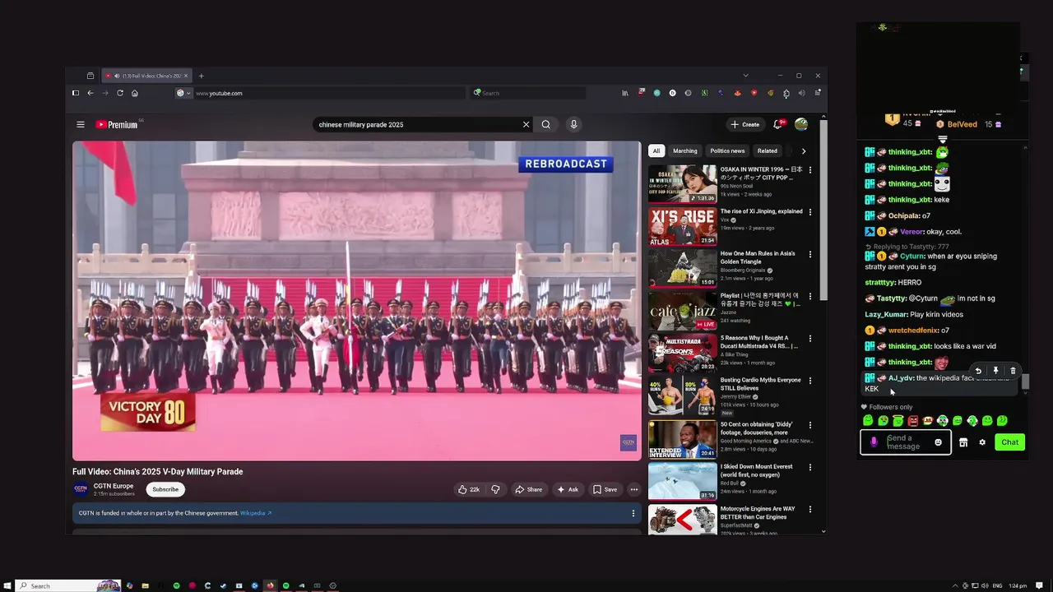Show more filter chips with right arrow
Viewport: 1053px width, 592px height.
[804, 151]
